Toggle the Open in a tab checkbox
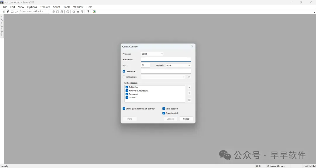The width and height of the screenshot is (316, 168). click(164, 113)
